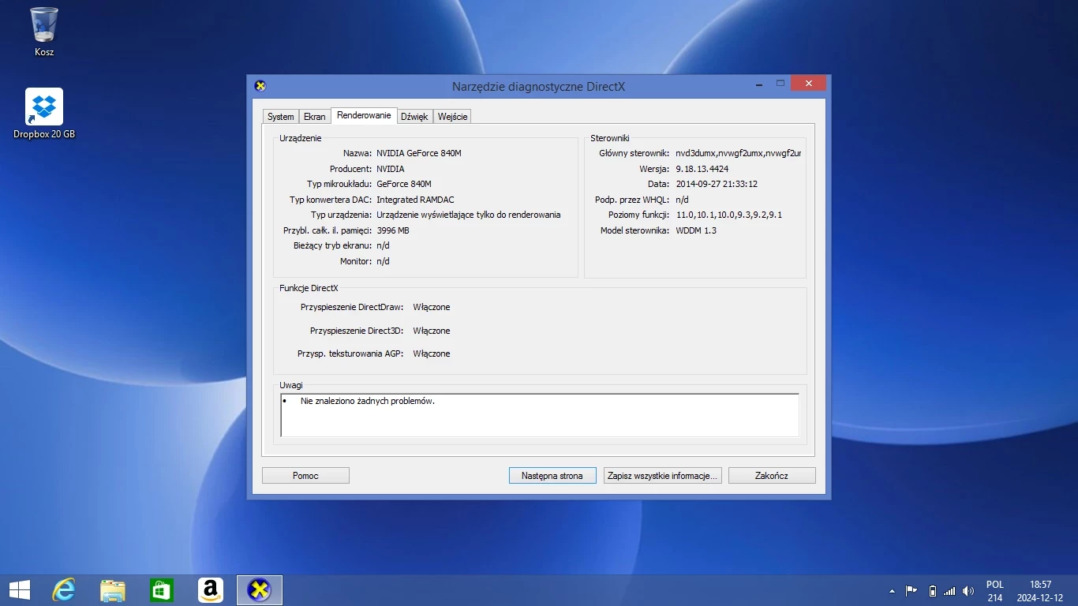Switch to the Dźwięk tab
Image resolution: width=1078 pixels, height=606 pixels.
point(414,117)
